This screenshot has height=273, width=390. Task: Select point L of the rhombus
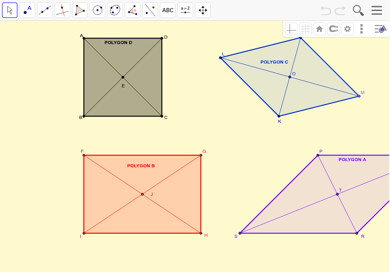coord(220,58)
